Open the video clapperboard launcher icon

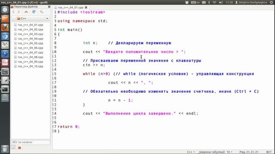tap(5, 71)
